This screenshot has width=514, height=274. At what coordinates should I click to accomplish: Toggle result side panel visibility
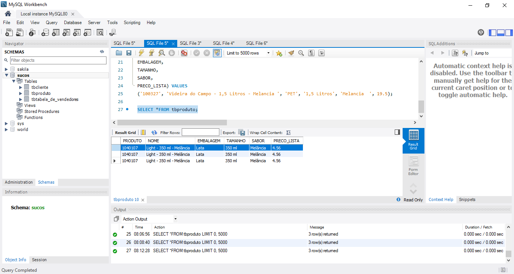pos(397,132)
